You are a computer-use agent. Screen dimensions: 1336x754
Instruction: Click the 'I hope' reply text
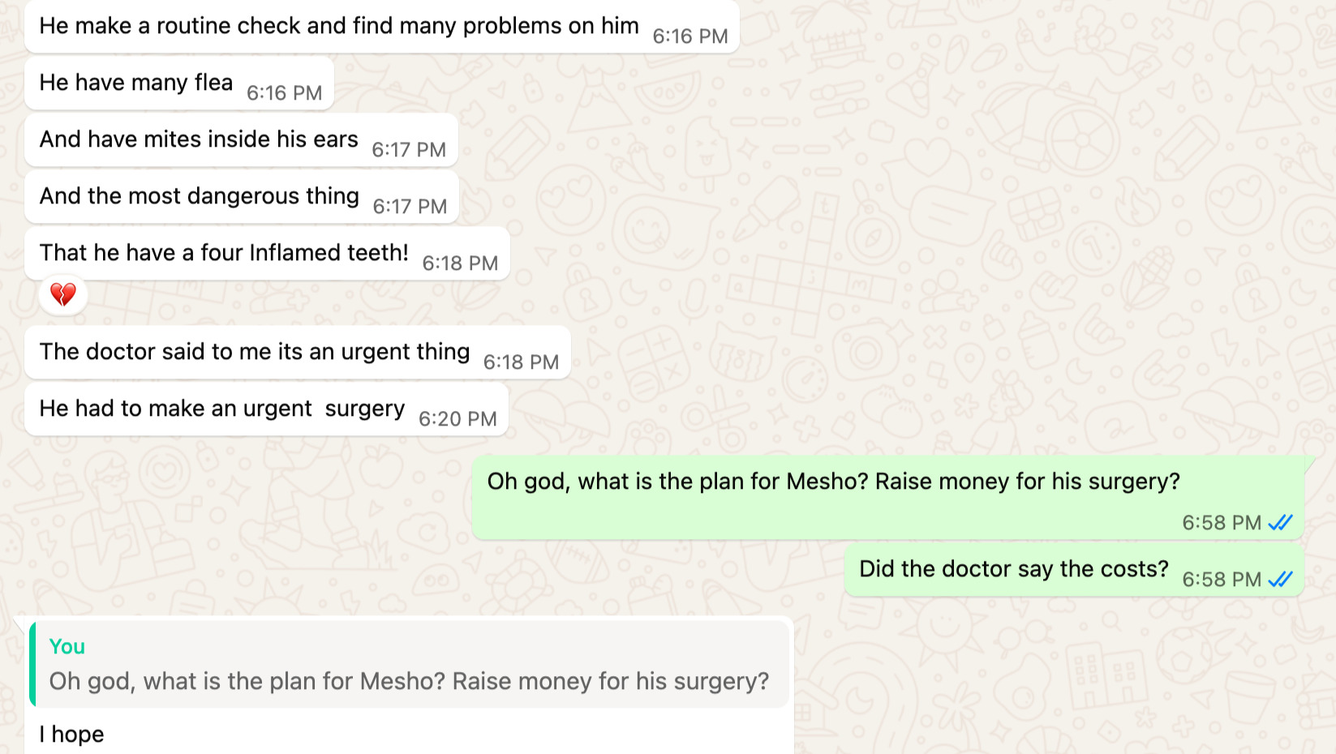pyautogui.click(x=72, y=735)
